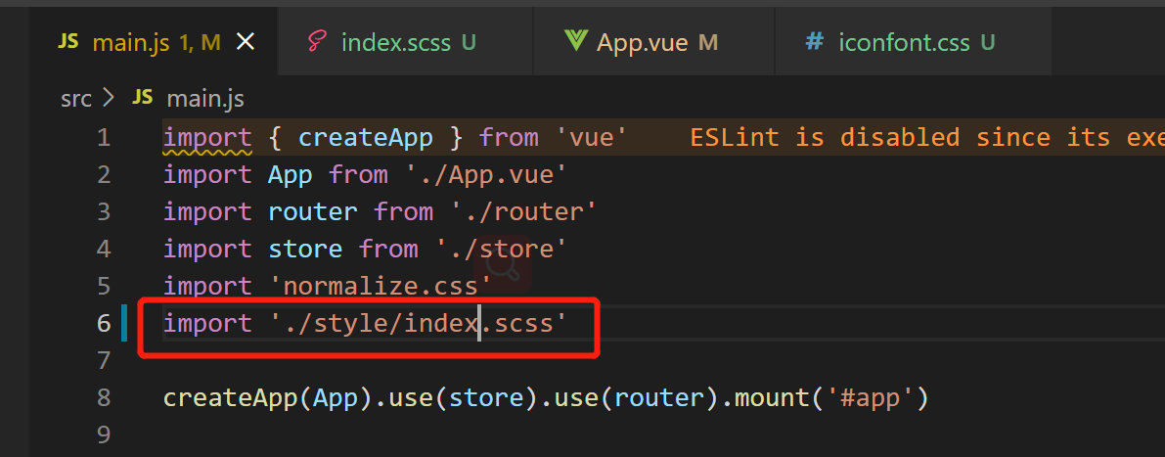
Task: Click the 'normalize.css' import string
Action: pyautogui.click(x=380, y=287)
